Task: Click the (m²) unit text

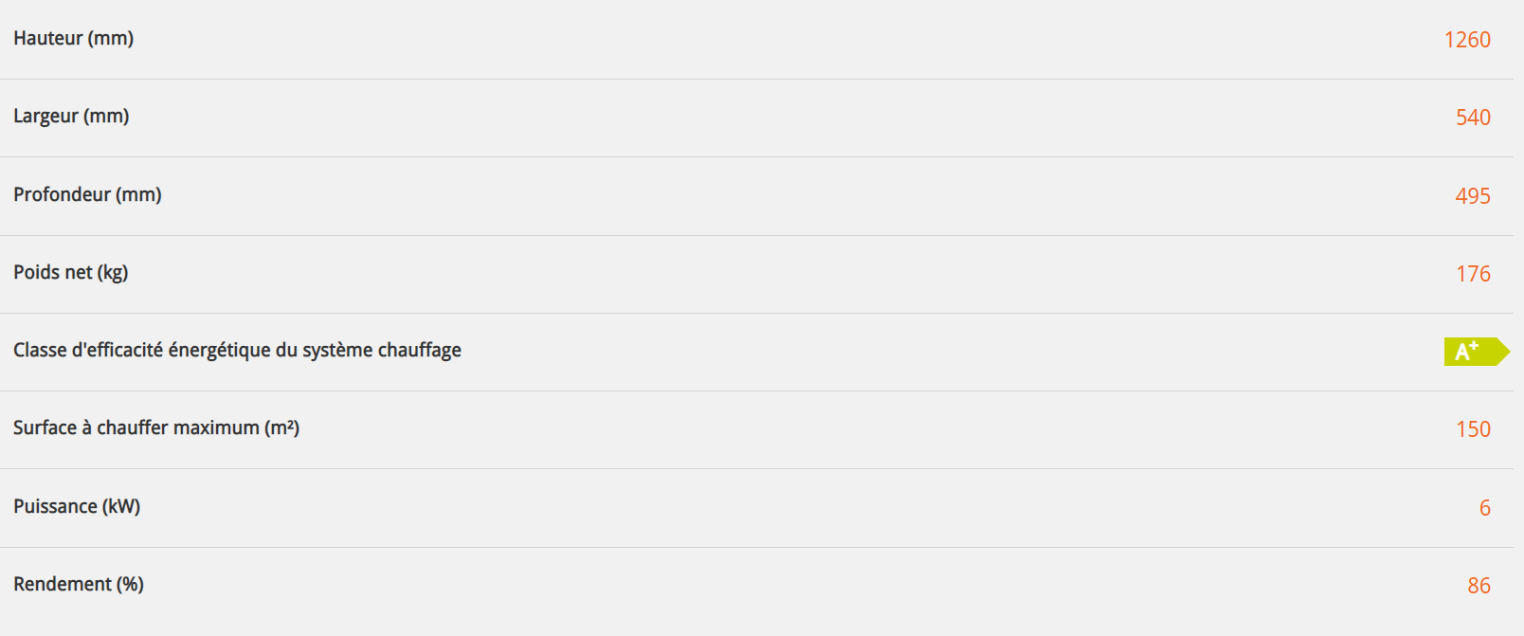Action: point(281,428)
